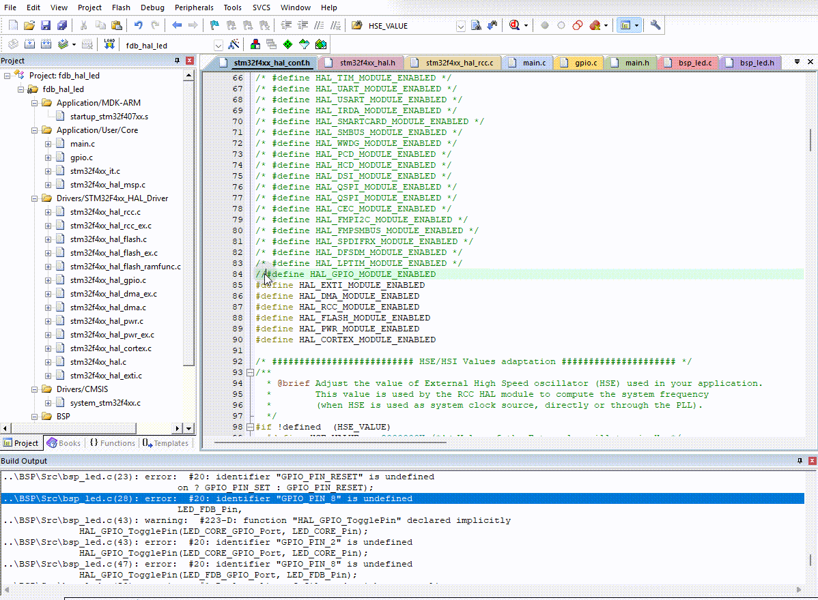Image resolution: width=818 pixels, height=600 pixels.
Task: Undo the last edit
Action: (138, 25)
